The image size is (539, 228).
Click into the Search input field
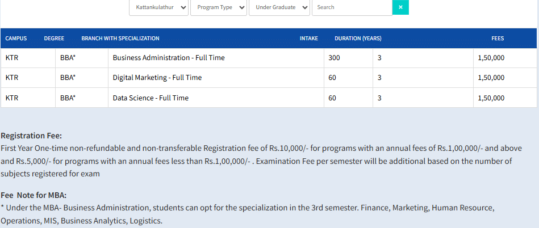(352, 7)
